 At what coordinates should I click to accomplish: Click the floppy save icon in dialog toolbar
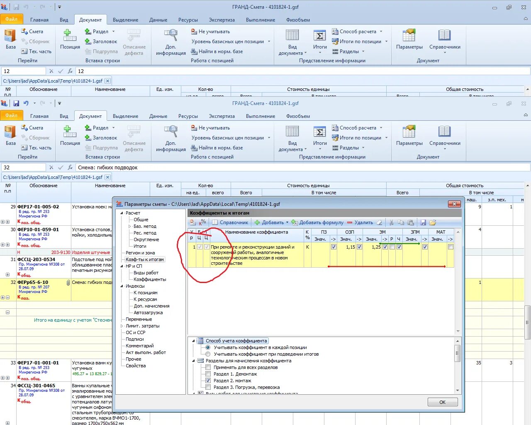pos(423,222)
